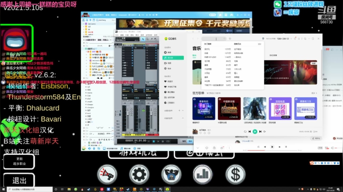Open the purchased music item in QQ Music sidebar
The image size is (343, 192).
coord(169,103)
